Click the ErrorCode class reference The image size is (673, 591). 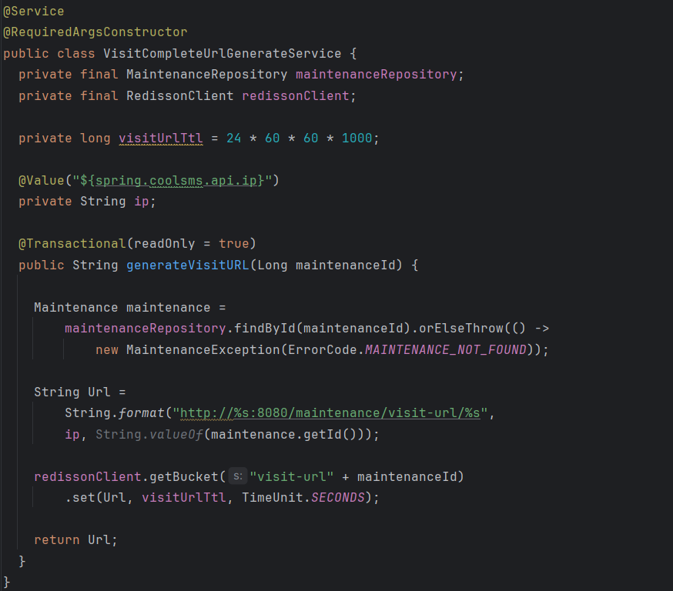323,350
